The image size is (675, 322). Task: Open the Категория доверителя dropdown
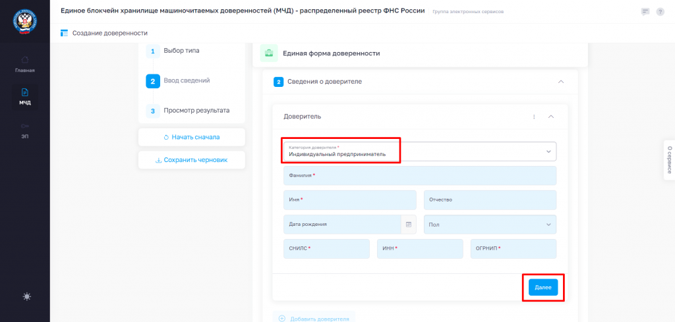pos(420,151)
